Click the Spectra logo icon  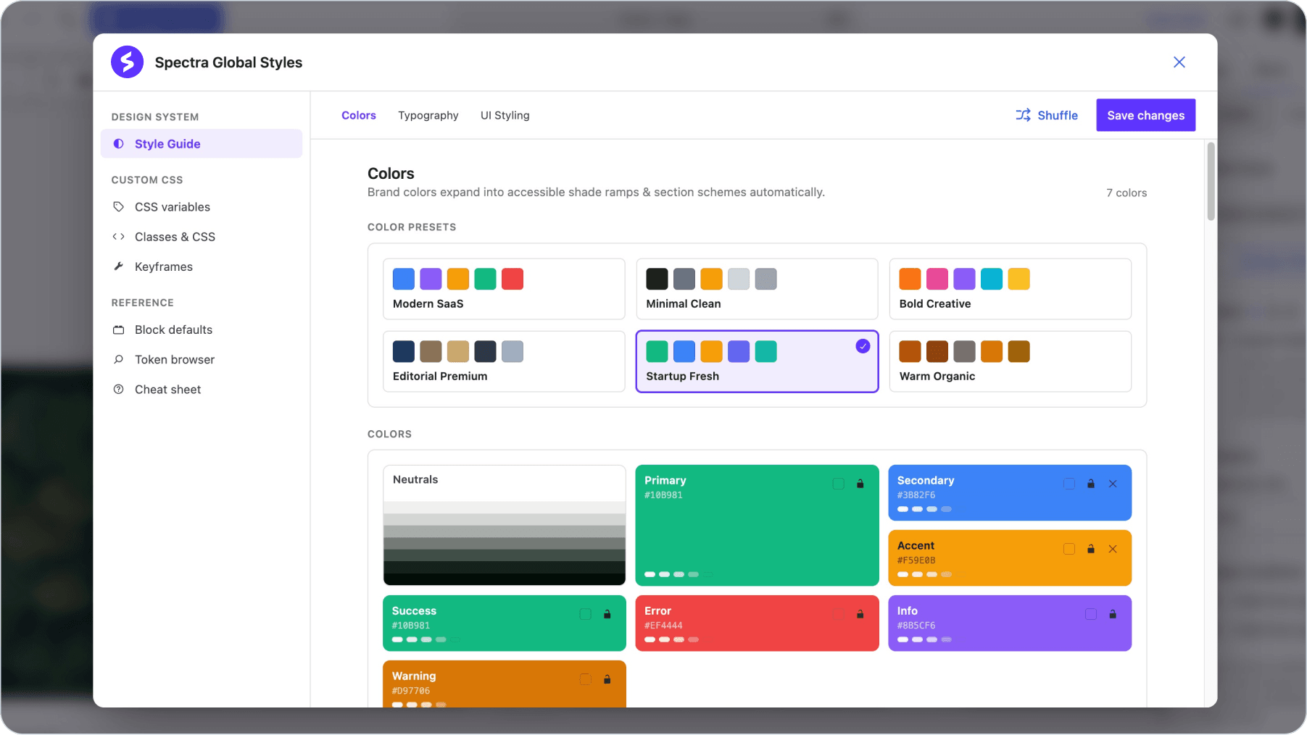[x=127, y=62]
